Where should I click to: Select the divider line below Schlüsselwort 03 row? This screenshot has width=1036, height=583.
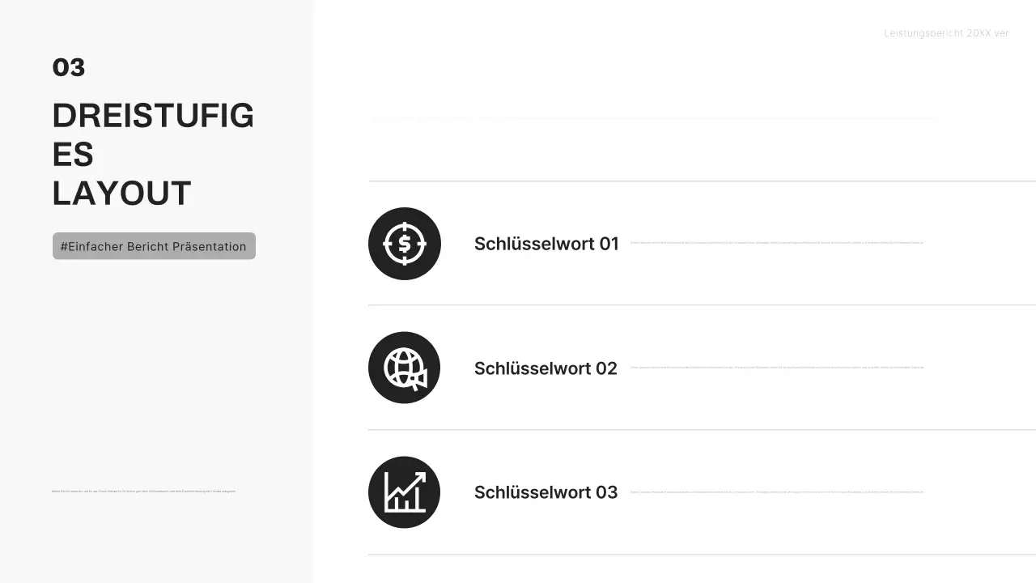[702, 555]
